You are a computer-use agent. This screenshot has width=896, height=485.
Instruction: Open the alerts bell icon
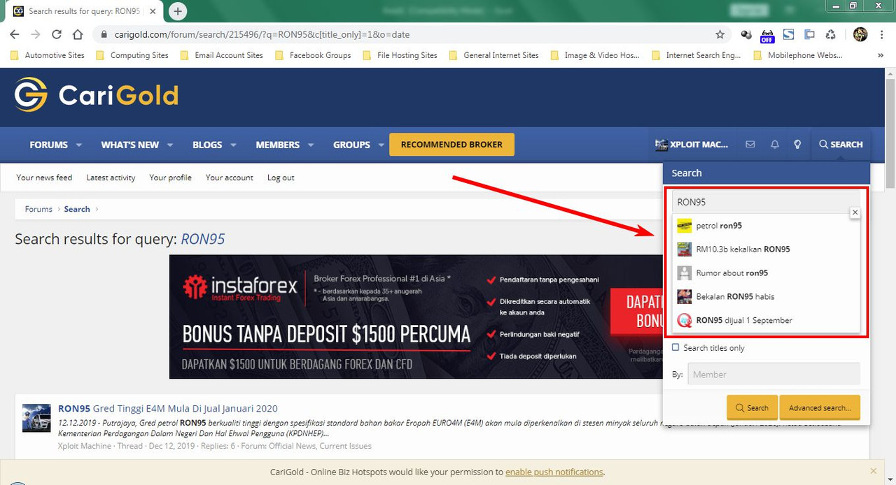click(774, 145)
